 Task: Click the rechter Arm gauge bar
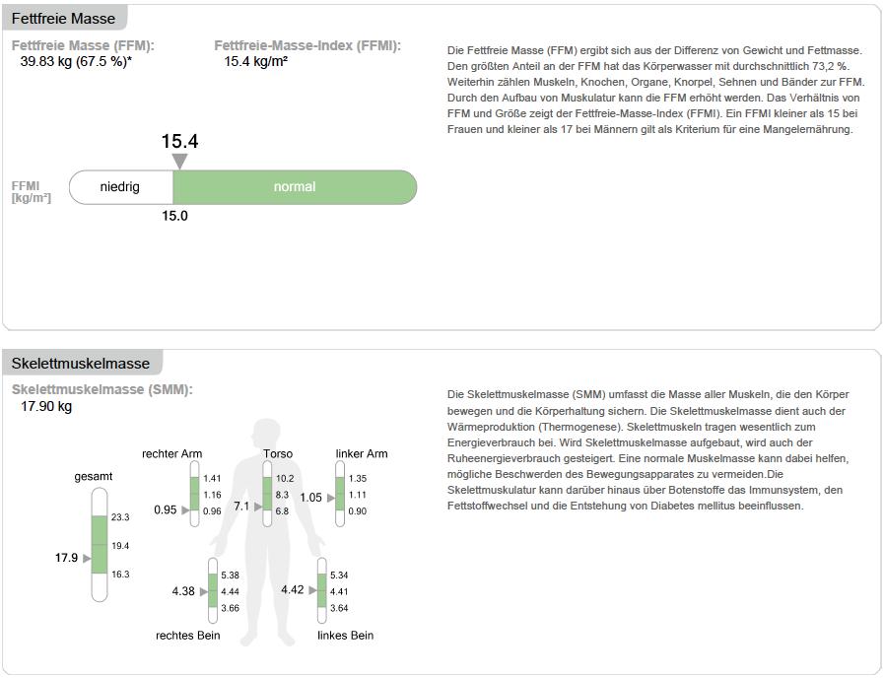194,495
